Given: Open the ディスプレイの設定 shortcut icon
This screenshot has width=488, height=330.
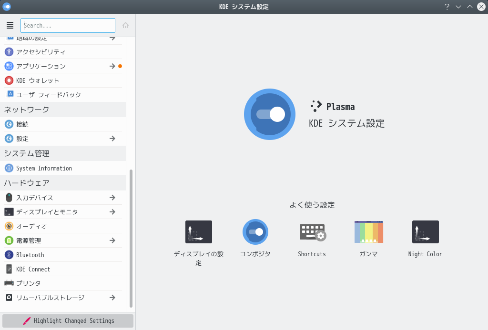Looking at the screenshot, I should 198,232.
